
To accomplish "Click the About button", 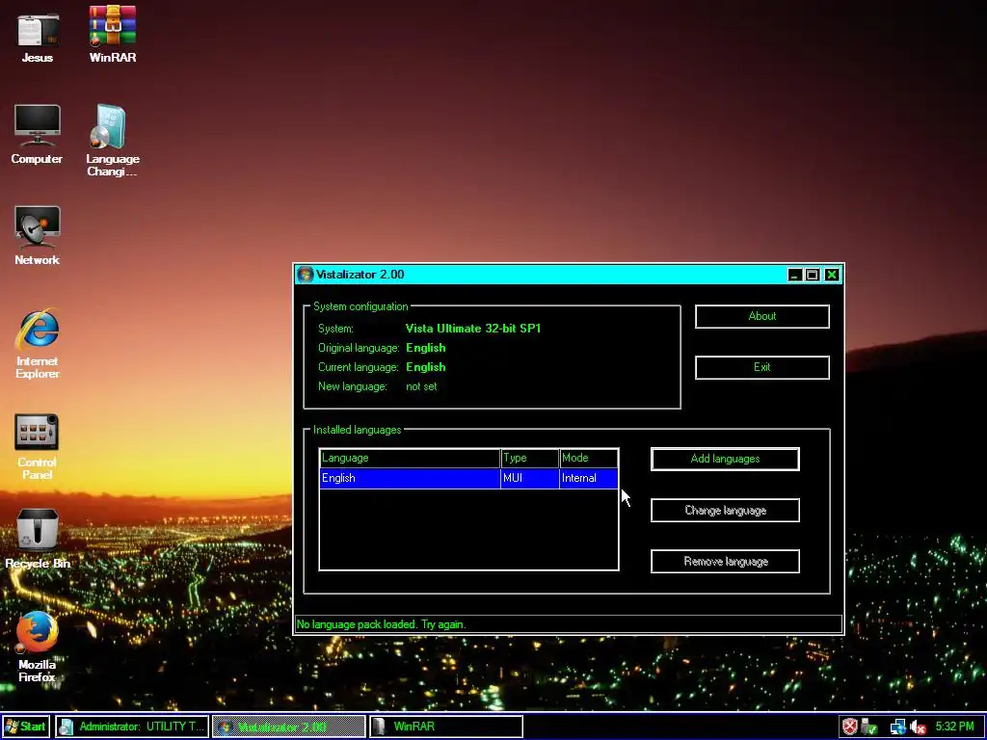I will click(x=762, y=316).
